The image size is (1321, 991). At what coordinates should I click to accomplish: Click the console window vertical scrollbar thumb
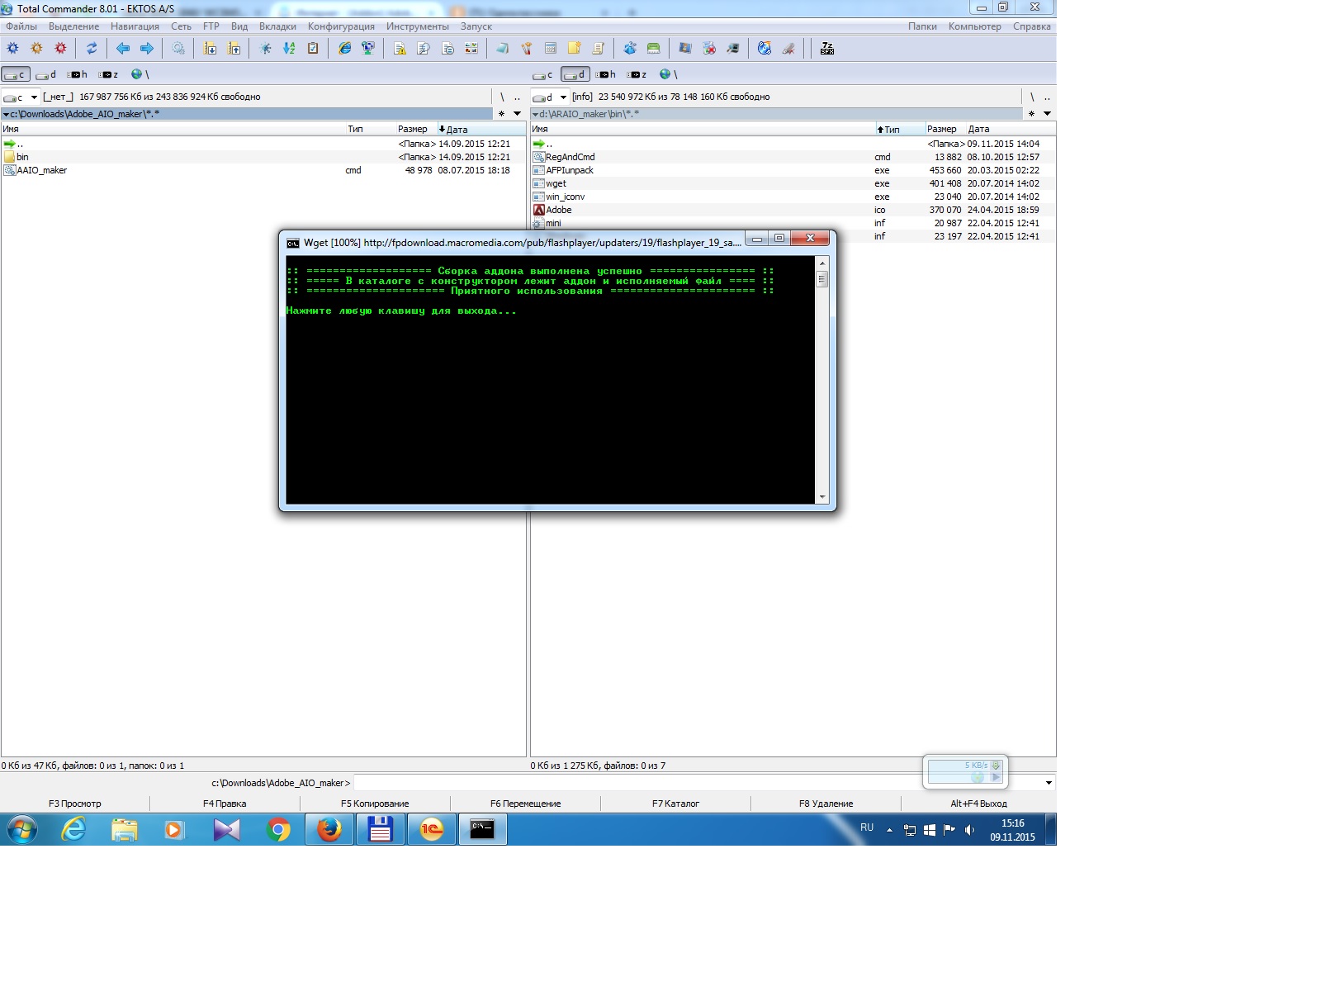click(821, 279)
